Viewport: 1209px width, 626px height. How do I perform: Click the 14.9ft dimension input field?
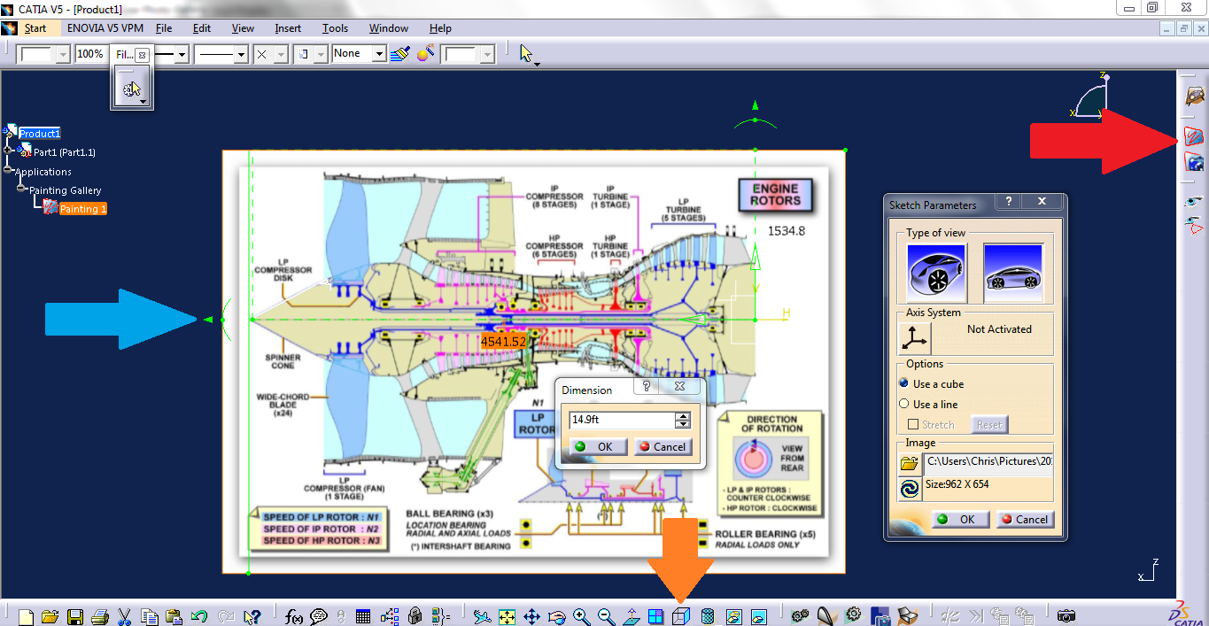(623, 421)
